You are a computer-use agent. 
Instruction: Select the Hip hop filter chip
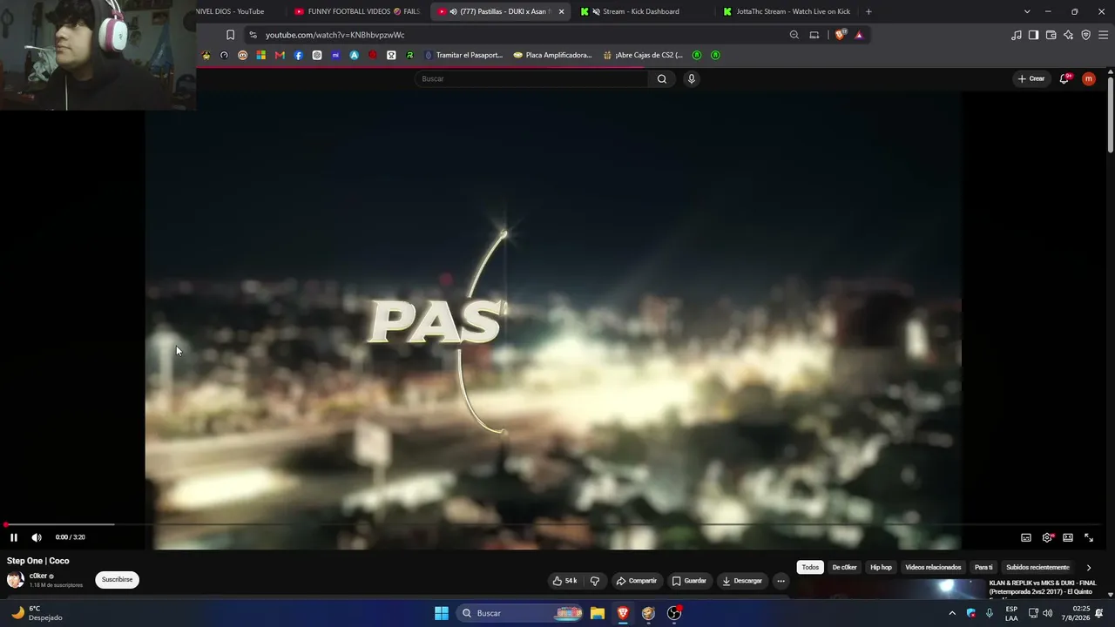(881, 567)
